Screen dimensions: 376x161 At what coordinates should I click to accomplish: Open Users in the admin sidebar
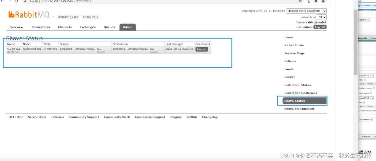pos(289,37)
